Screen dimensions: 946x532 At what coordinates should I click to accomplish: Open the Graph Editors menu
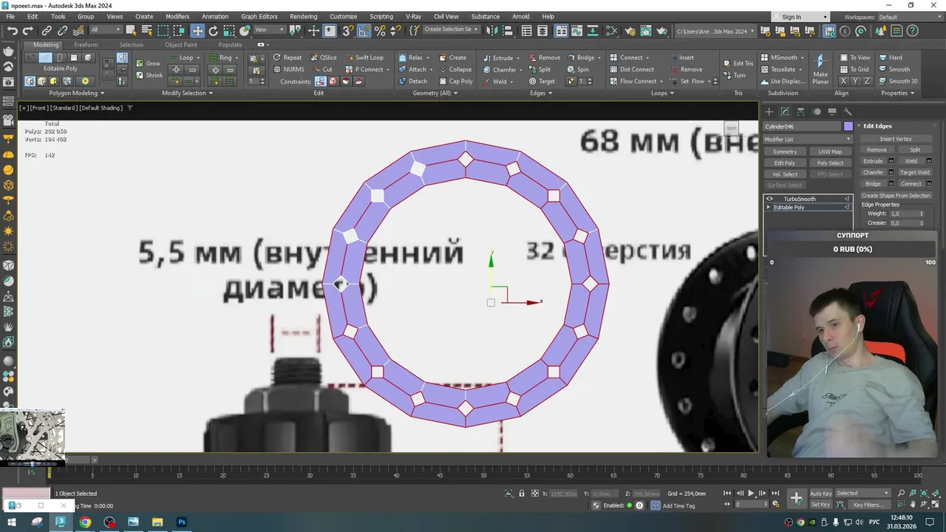tap(259, 16)
